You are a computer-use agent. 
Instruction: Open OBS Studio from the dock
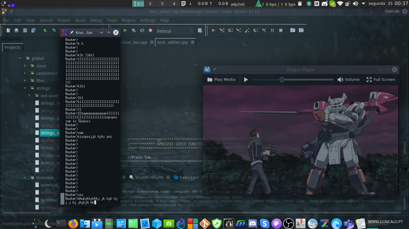288,223
